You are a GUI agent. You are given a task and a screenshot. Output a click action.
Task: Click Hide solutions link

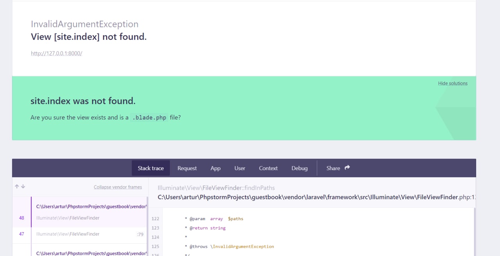coord(453,84)
